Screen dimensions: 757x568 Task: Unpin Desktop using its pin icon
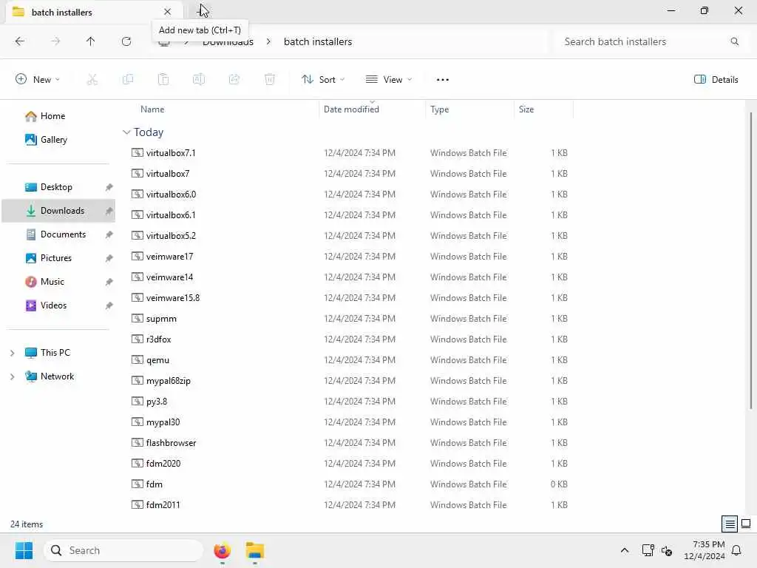click(x=109, y=187)
